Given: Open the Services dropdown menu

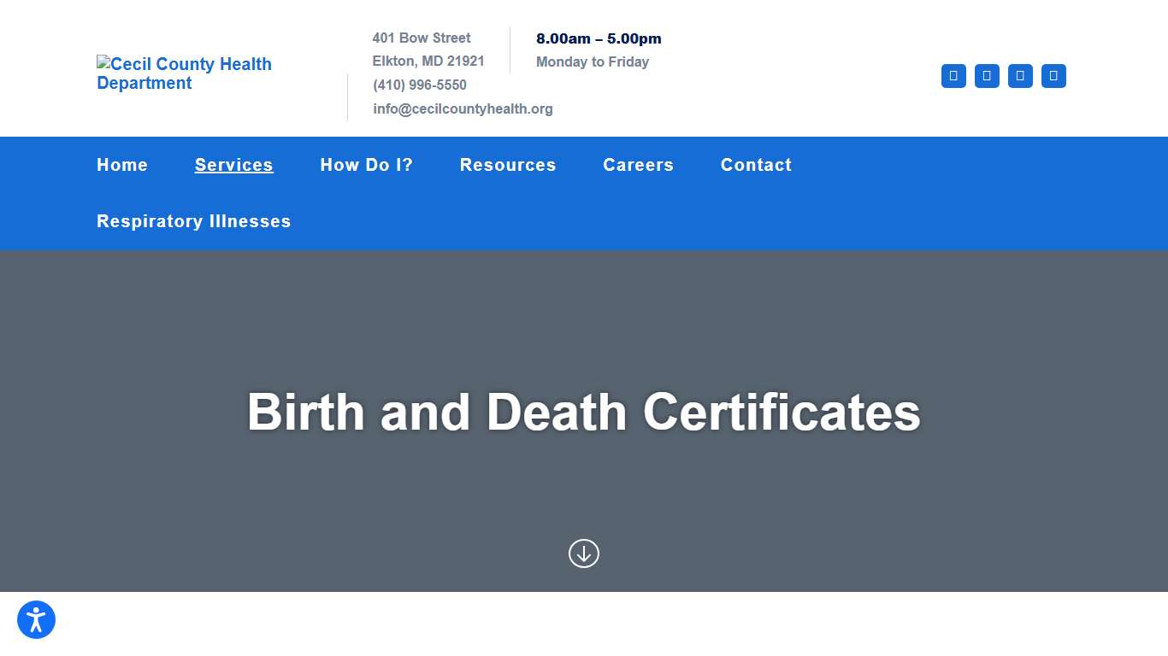Looking at the screenshot, I should coord(233,165).
